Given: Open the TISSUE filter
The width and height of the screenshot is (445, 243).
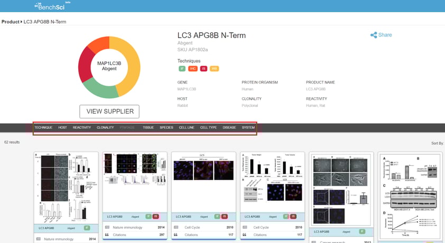Looking at the screenshot, I should click(148, 128).
